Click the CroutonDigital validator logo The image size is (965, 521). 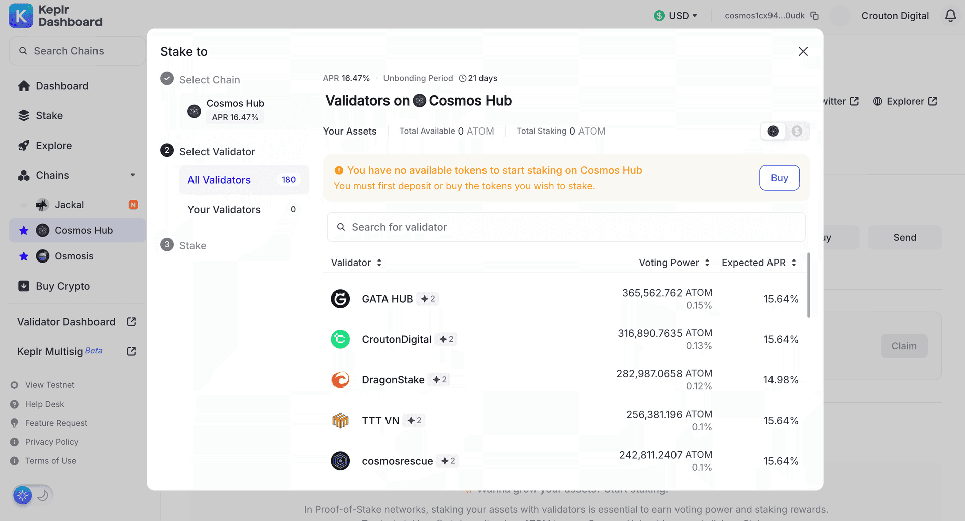(x=340, y=339)
